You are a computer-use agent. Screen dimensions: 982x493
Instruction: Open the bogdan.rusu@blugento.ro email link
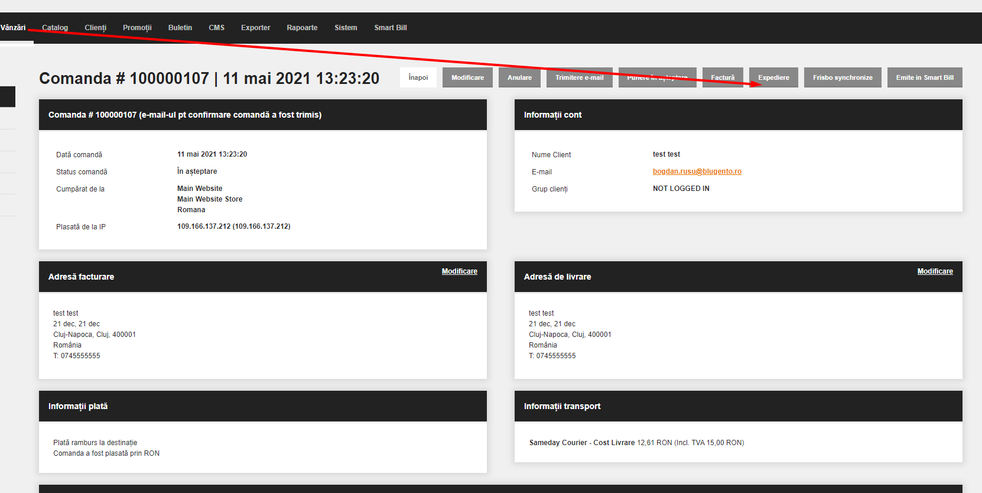(697, 171)
